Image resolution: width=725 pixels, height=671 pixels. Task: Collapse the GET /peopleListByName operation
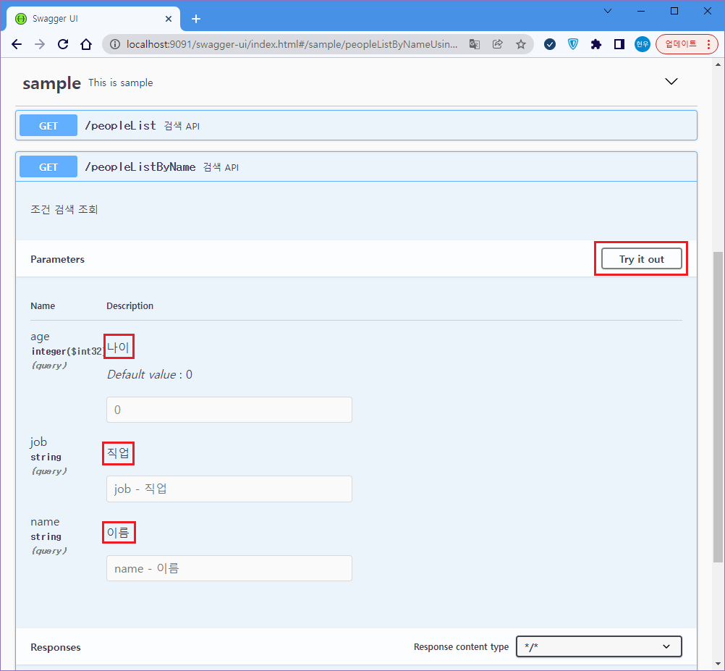[x=356, y=167]
